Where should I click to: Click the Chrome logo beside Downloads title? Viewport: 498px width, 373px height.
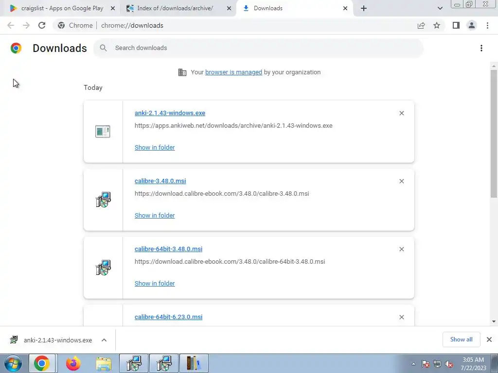(16, 48)
